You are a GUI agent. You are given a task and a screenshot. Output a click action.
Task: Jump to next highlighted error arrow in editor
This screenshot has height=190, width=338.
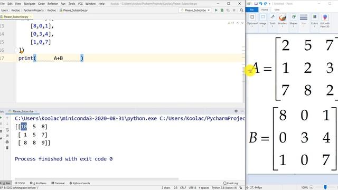click(242, 23)
